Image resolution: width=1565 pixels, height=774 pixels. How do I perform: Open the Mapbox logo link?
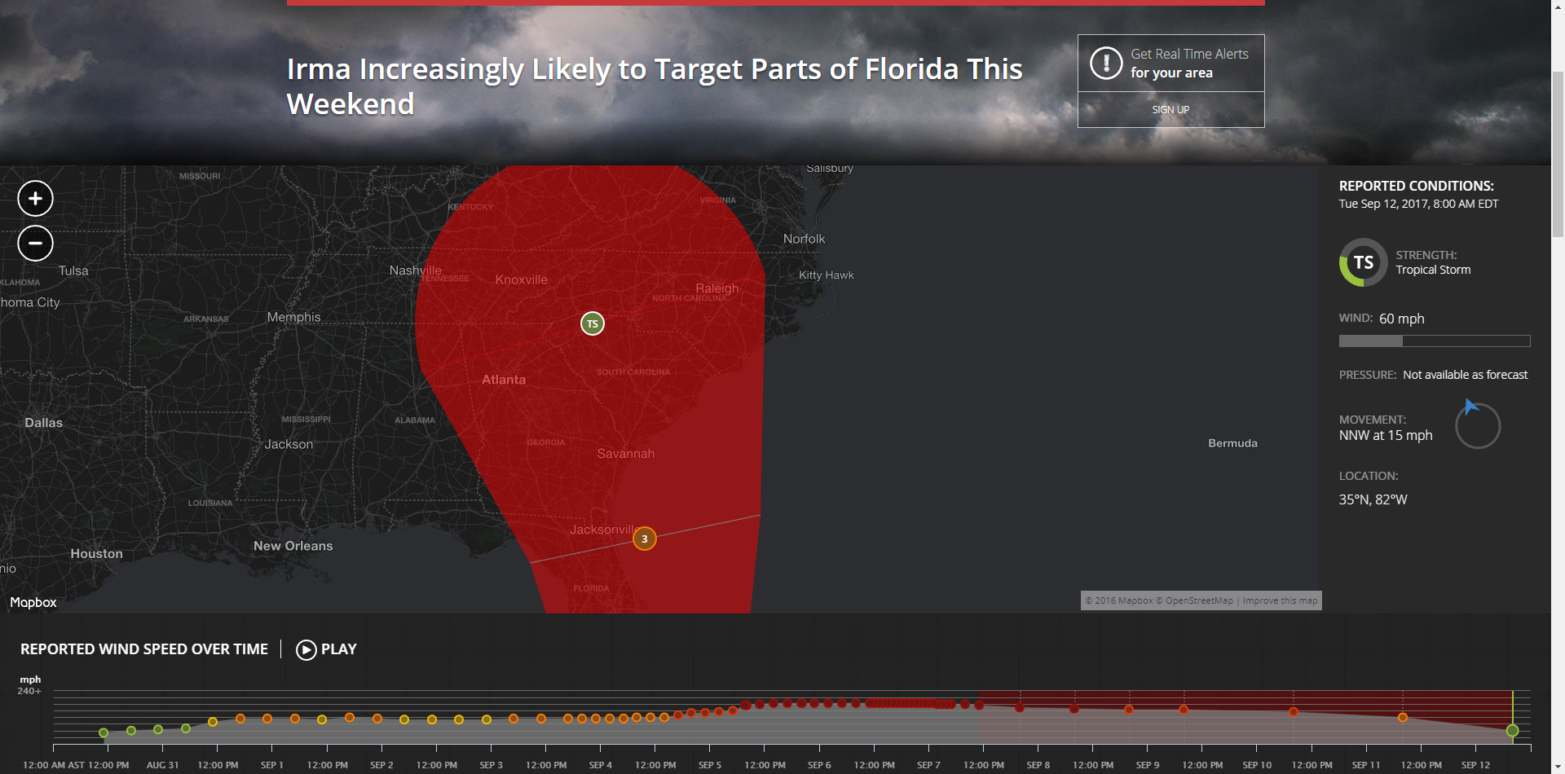(33, 602)
